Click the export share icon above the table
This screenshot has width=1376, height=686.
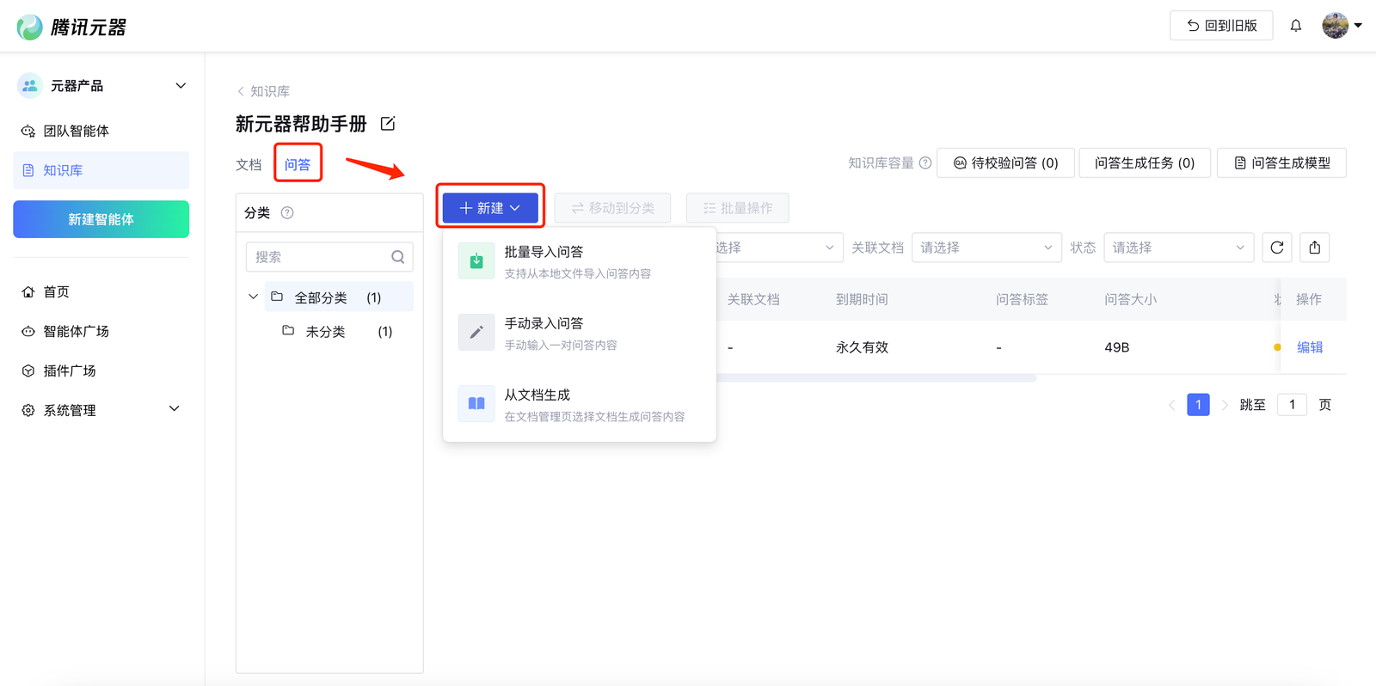point(1315,248)
